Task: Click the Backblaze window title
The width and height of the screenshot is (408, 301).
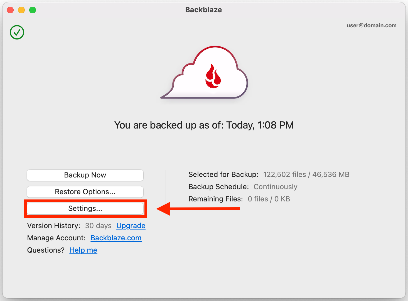Action: point(204,10)
